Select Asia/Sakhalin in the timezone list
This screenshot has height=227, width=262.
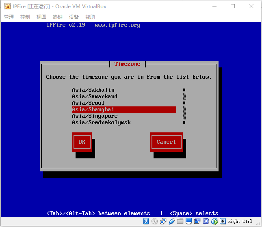click(124, 90)
